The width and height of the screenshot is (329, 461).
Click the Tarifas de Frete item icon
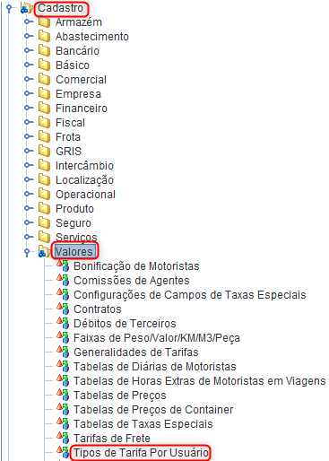point(63,438)
